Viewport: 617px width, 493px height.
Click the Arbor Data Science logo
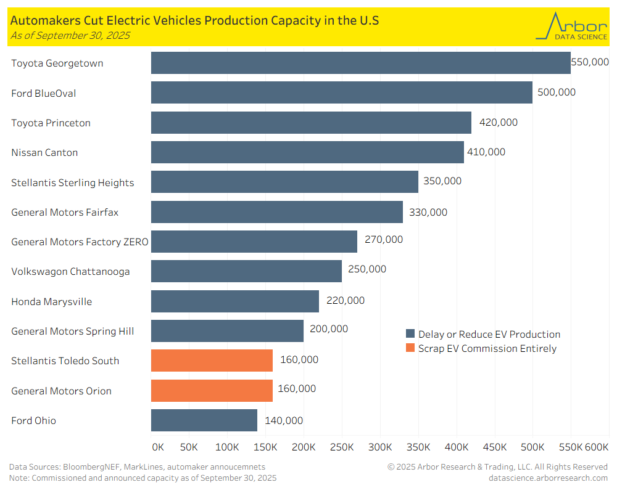pos(571,26)
